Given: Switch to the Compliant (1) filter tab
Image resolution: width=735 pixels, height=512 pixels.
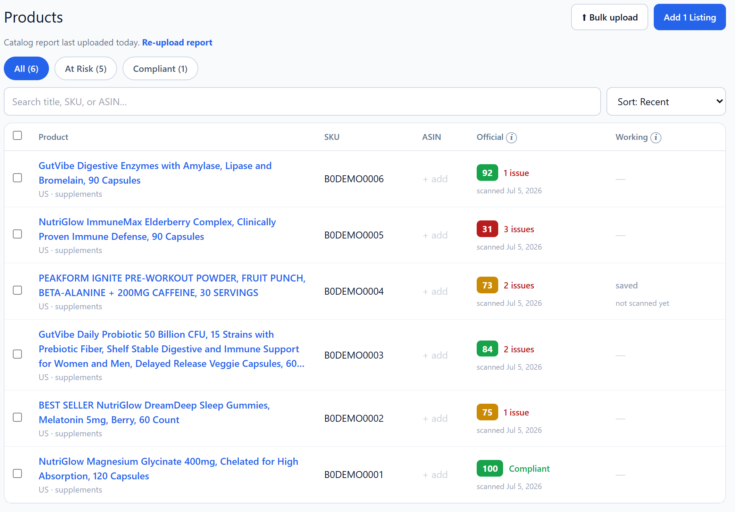Looking at the screenshot, I should (160, 68).
